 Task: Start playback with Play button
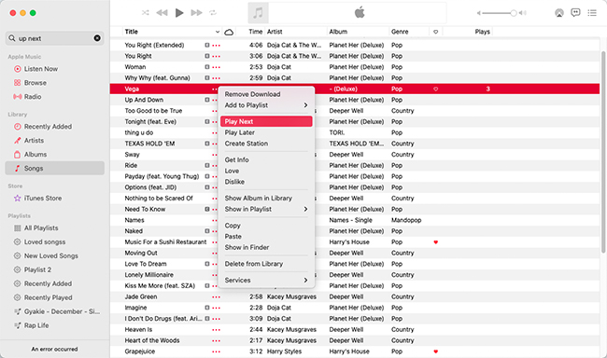click(x=179, y=13)
